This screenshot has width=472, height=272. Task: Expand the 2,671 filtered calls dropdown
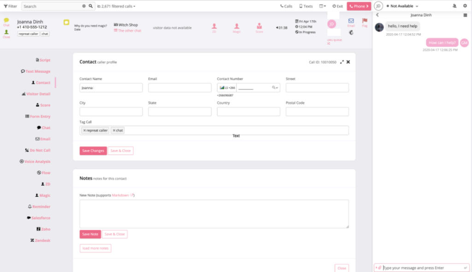pos(116,6)
